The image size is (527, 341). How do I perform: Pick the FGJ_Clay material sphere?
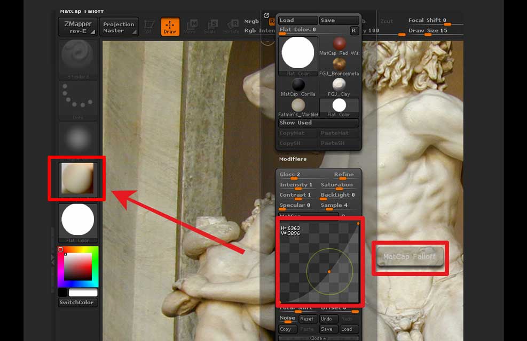339,86
